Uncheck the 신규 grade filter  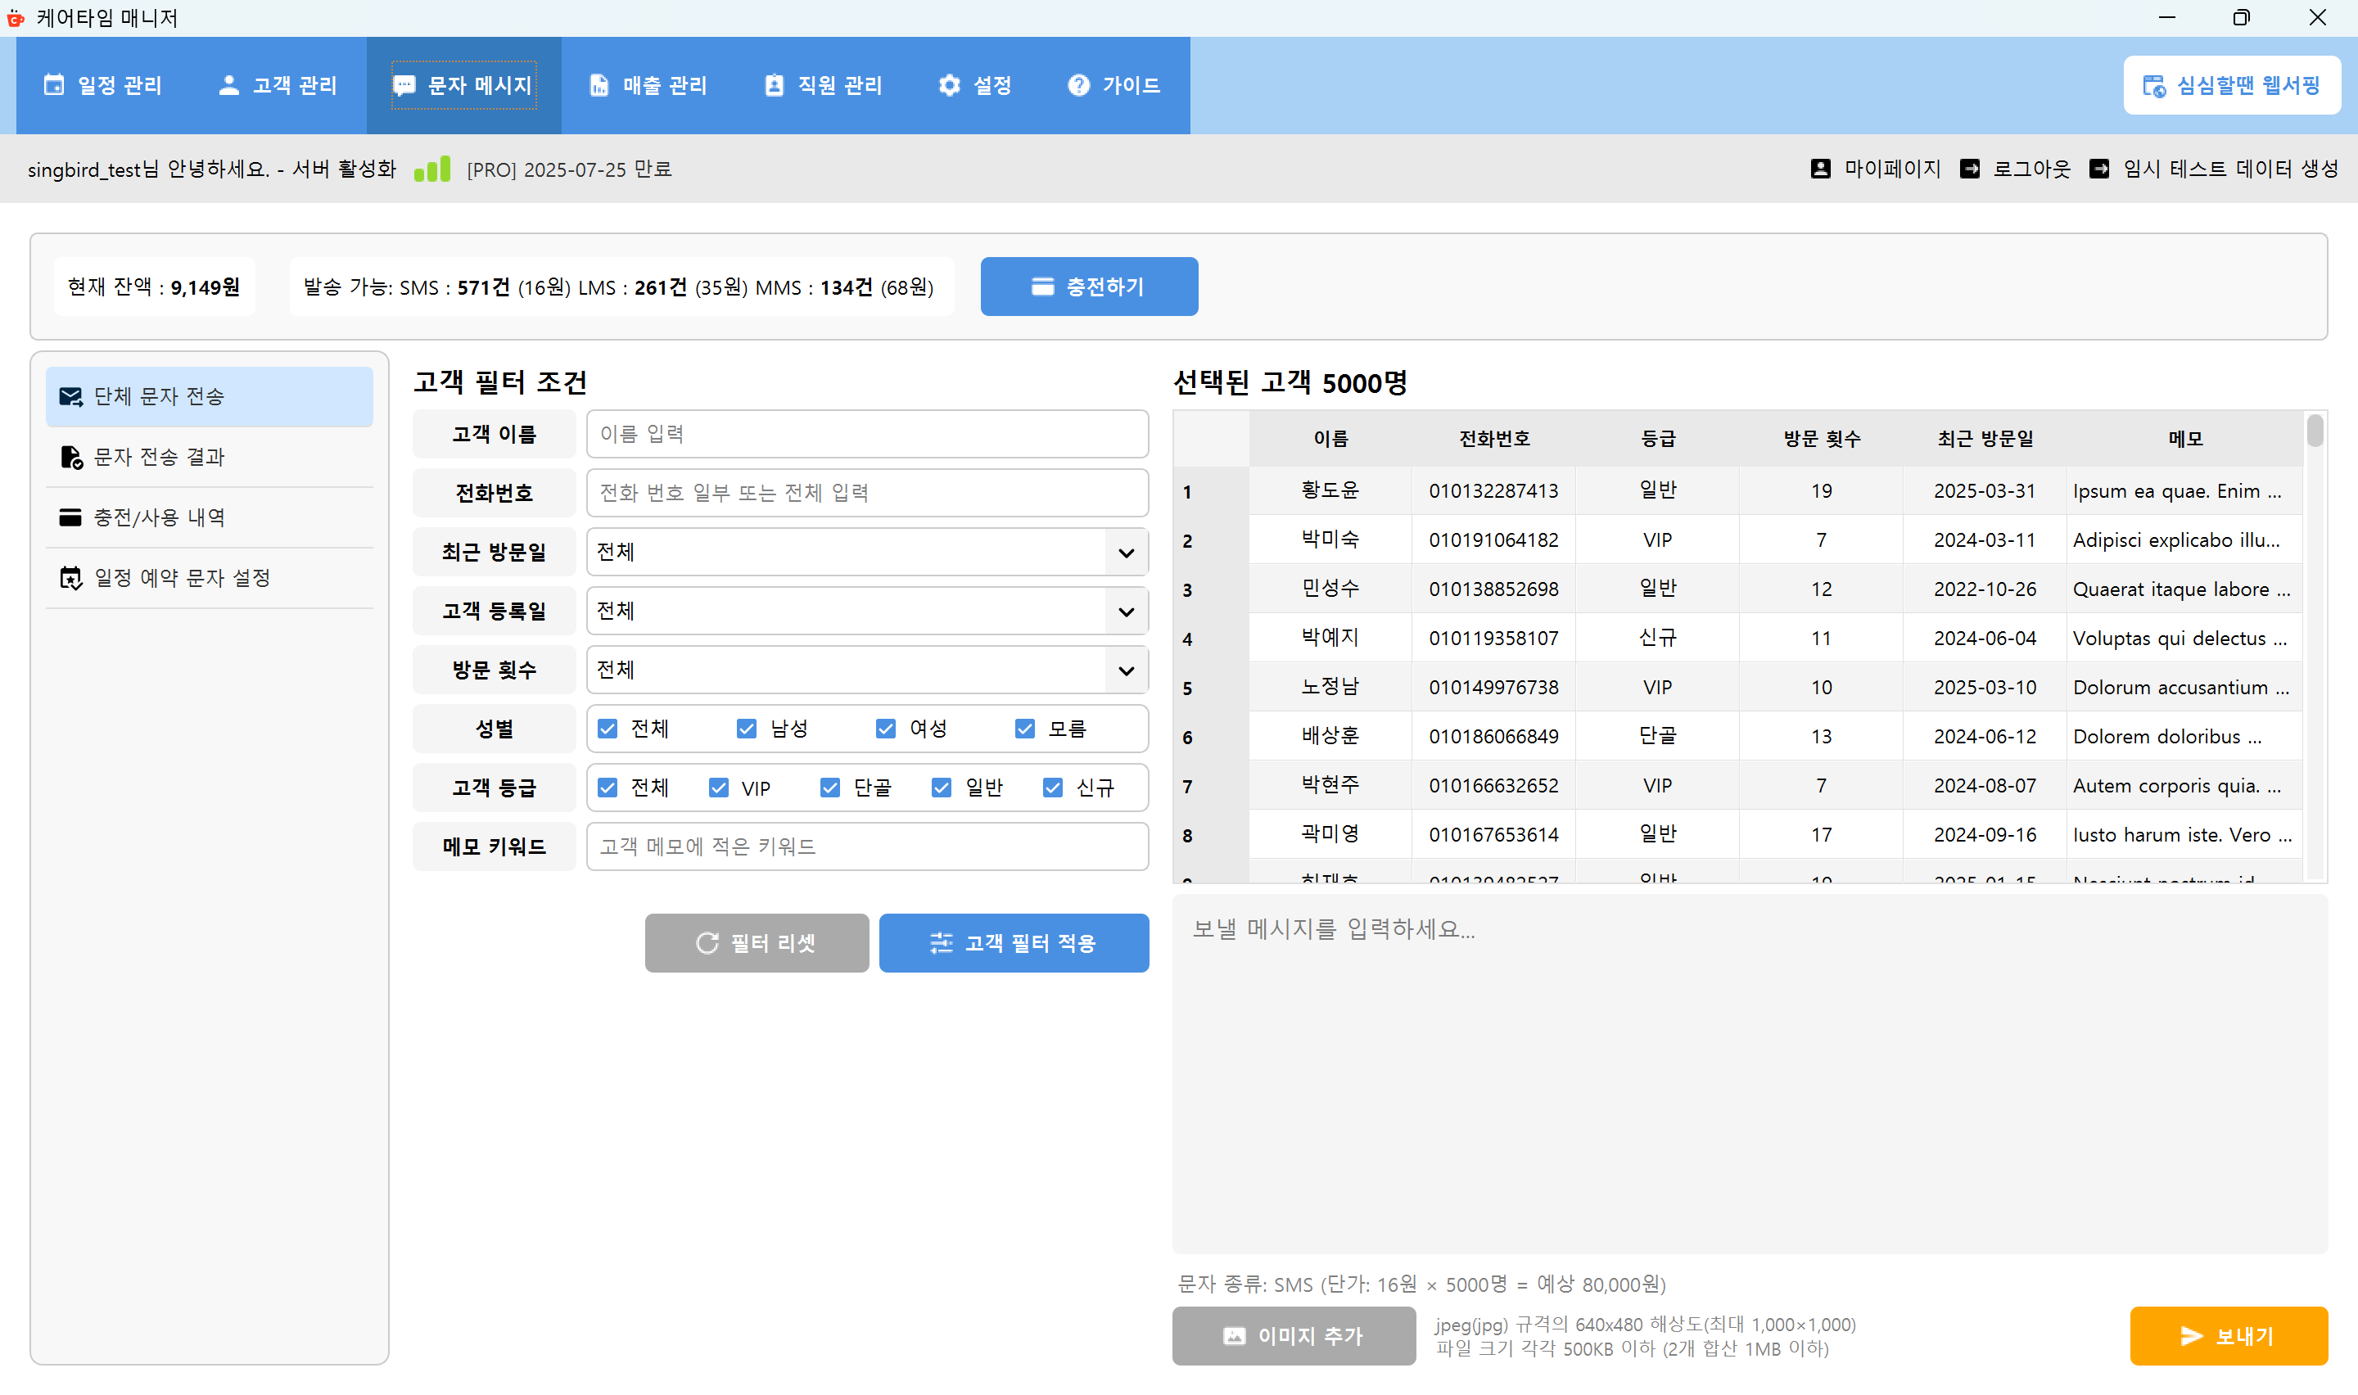click(x=1053, y=788)
